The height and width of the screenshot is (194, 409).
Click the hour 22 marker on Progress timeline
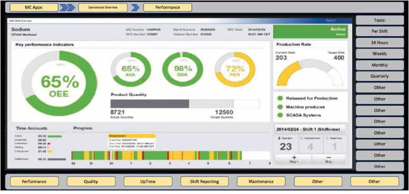click(74, 163)
